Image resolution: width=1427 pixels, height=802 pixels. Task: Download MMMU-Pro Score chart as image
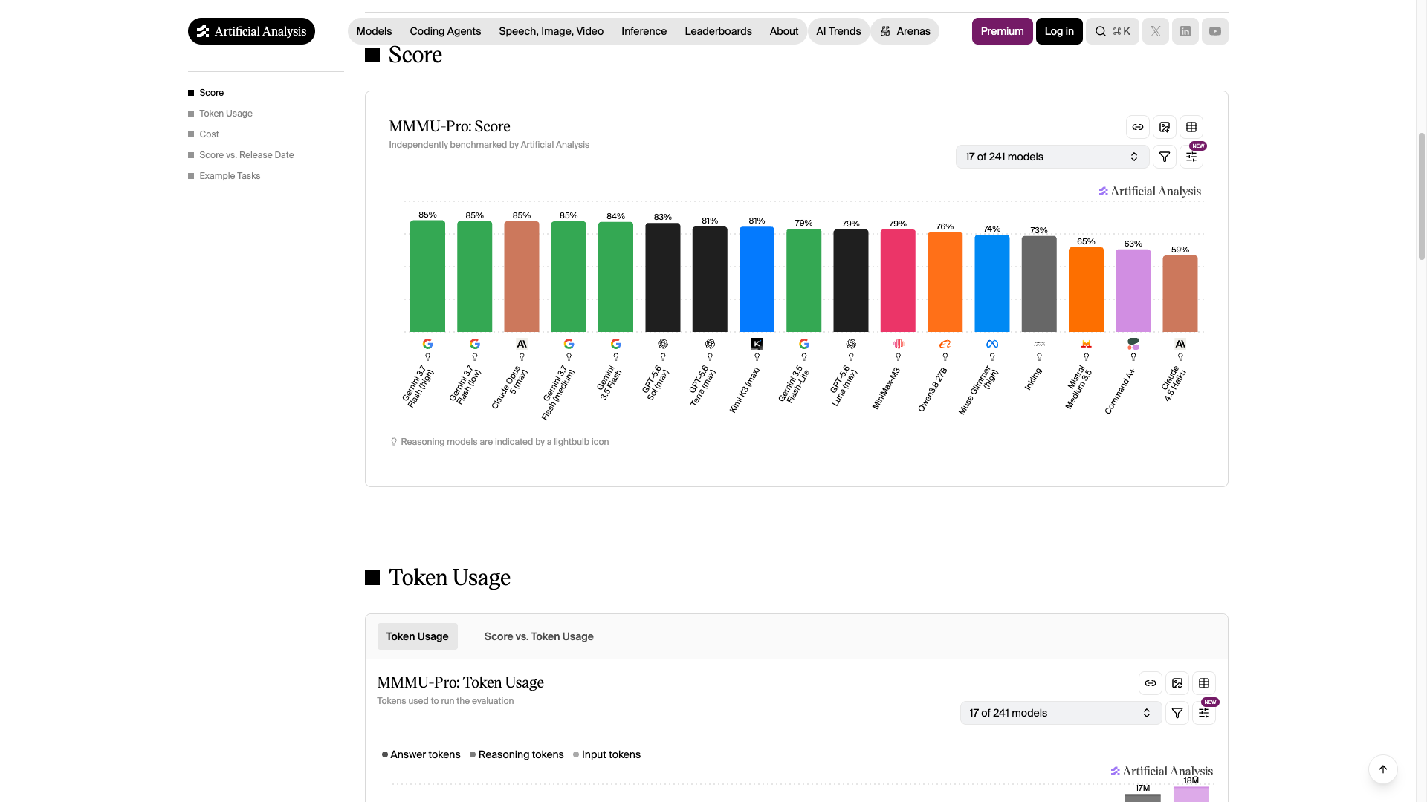click(x=1164, y=127)
